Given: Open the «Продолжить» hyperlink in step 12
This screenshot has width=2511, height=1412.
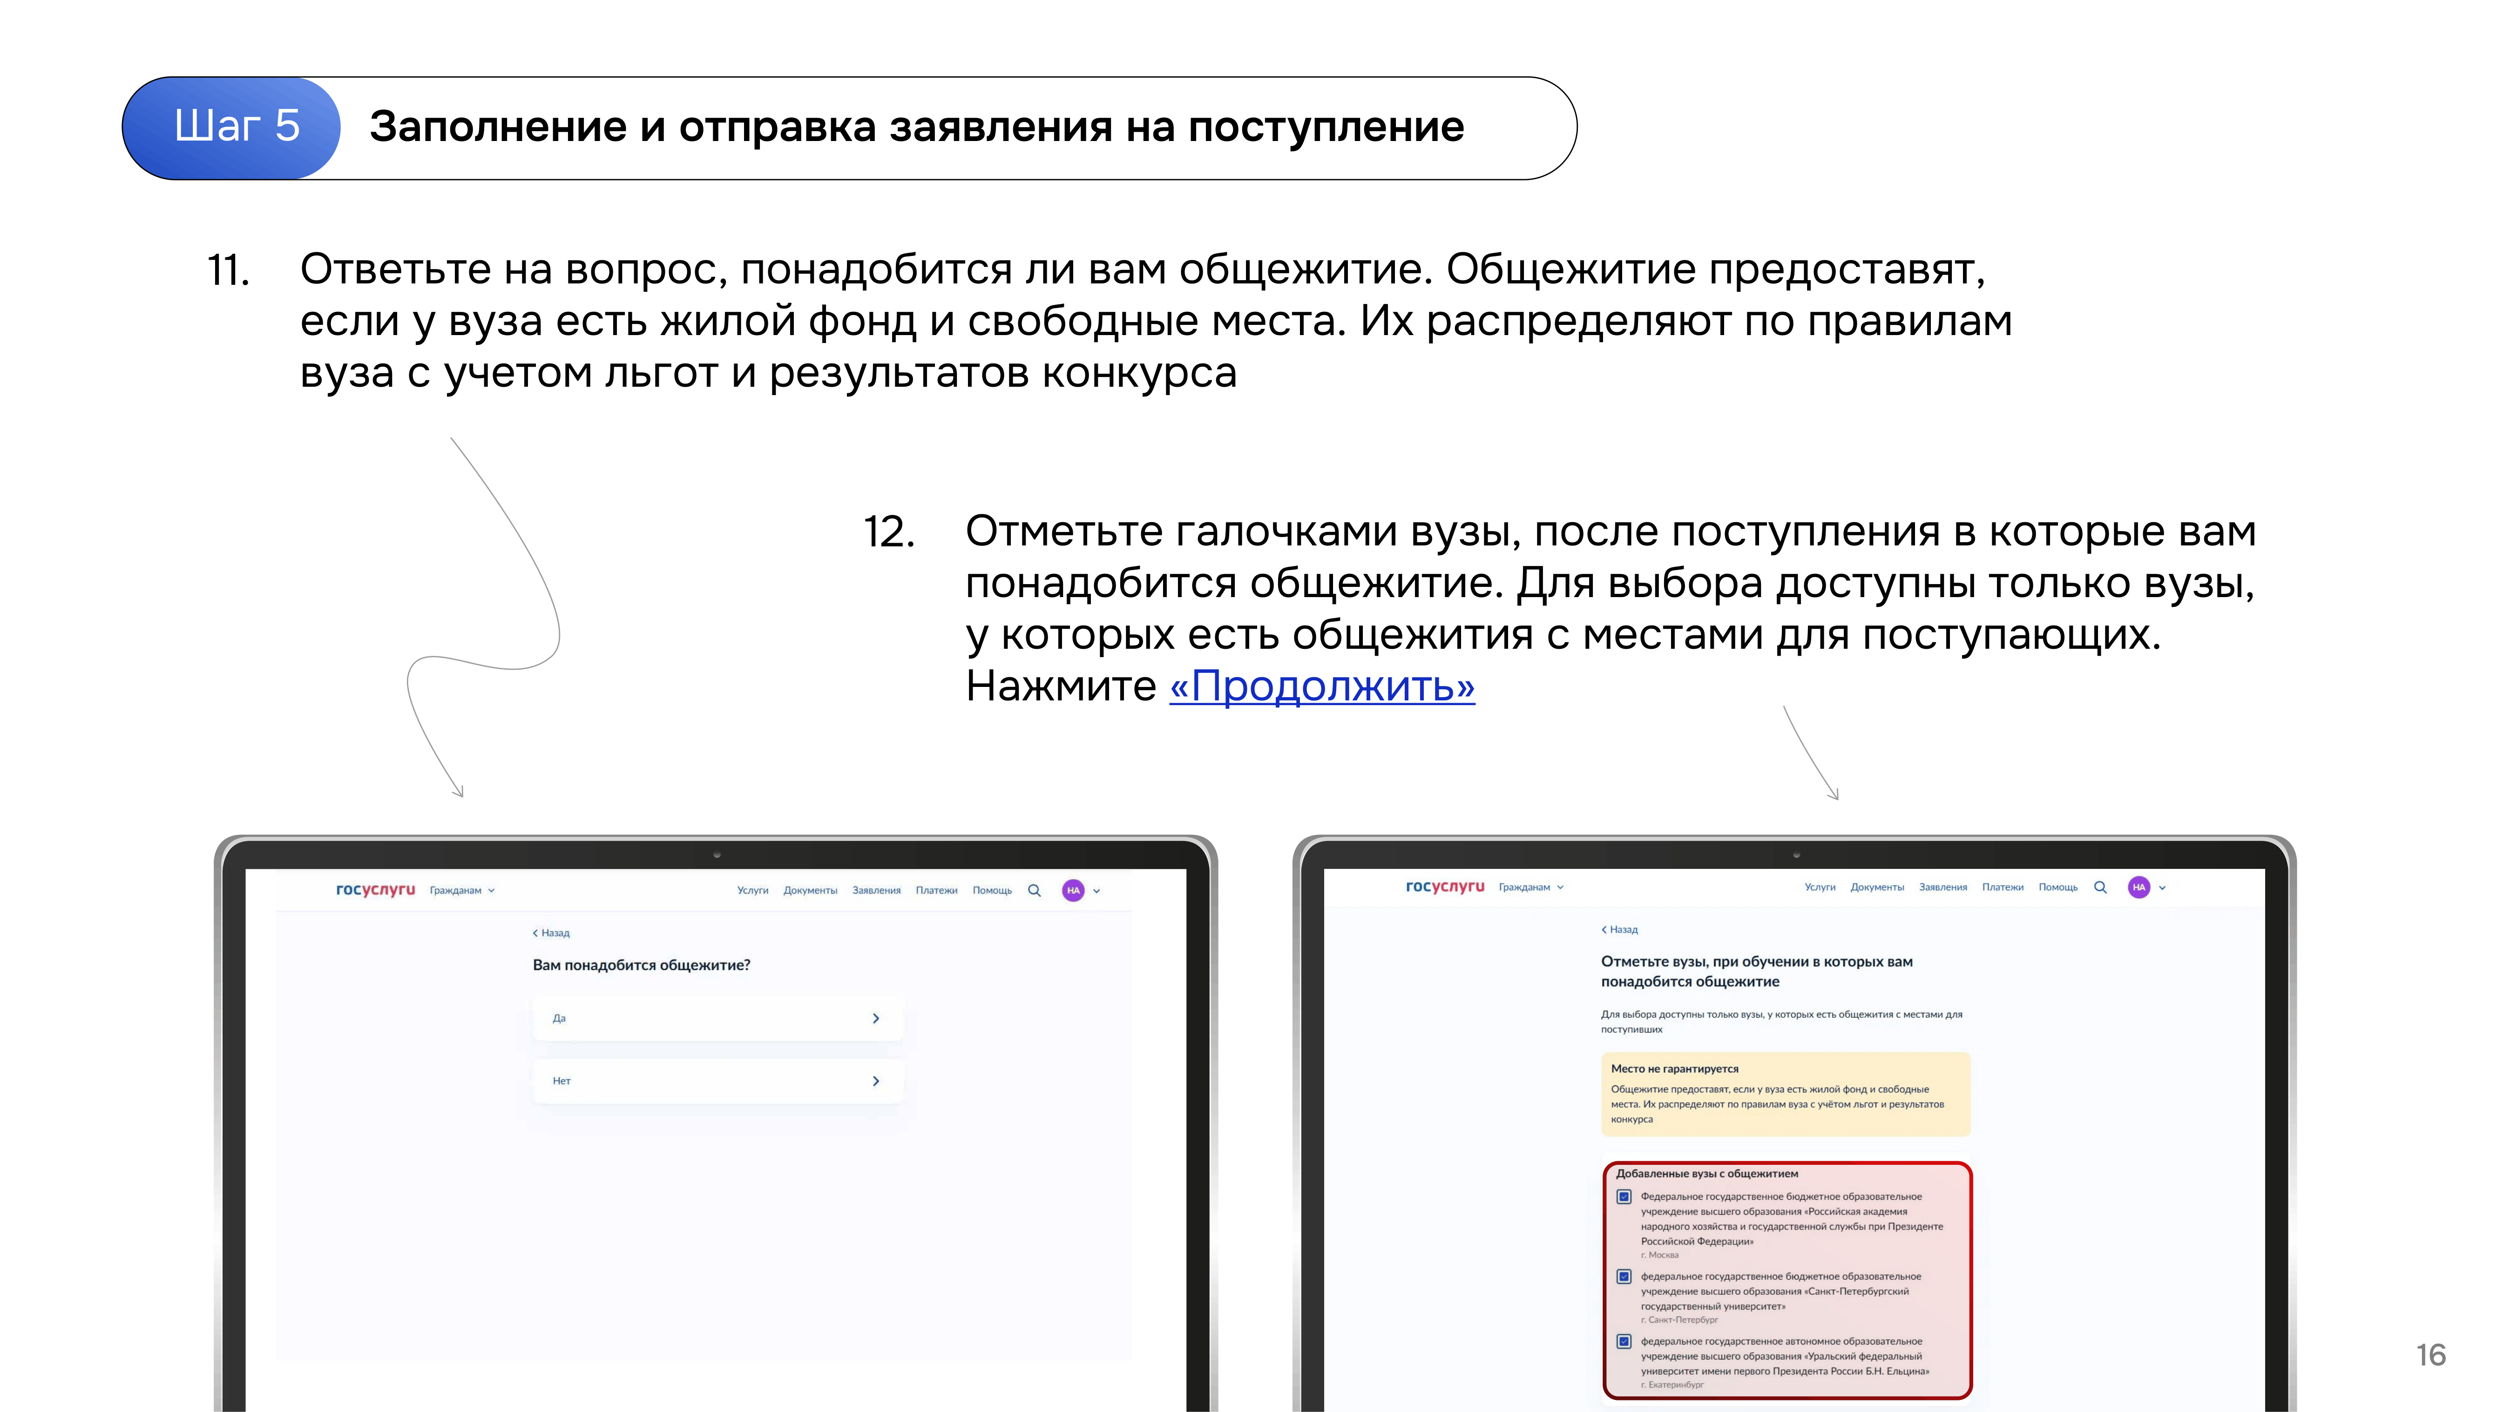Looking at the screenshot, I should 1321,686.
